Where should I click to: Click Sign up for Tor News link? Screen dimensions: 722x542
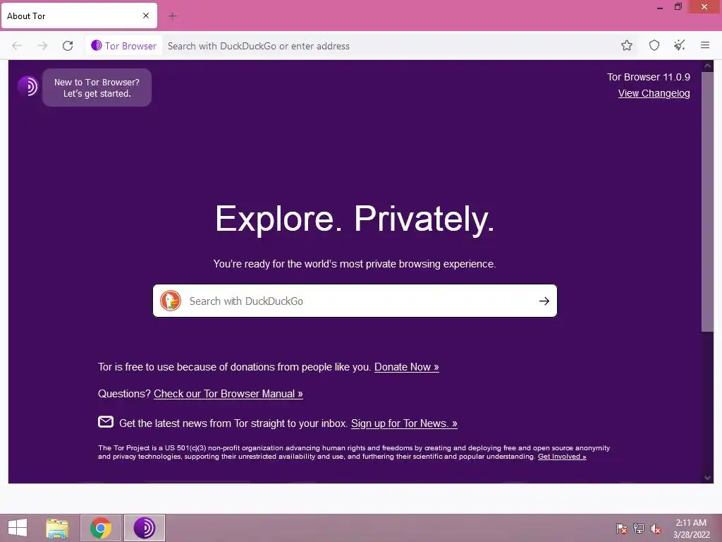404,423
